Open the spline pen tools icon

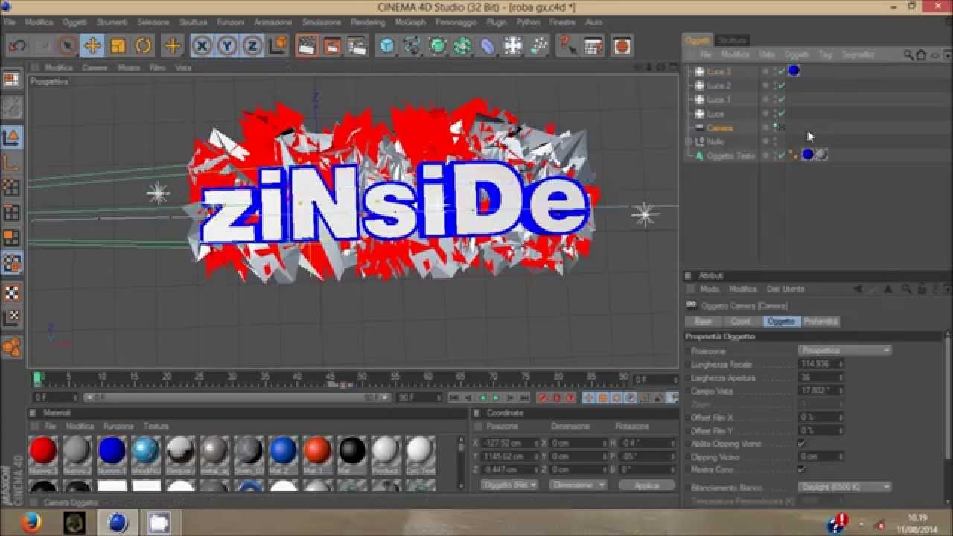coord(412,46)
